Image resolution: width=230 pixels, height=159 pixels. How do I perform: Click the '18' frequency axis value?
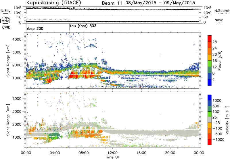19,17
